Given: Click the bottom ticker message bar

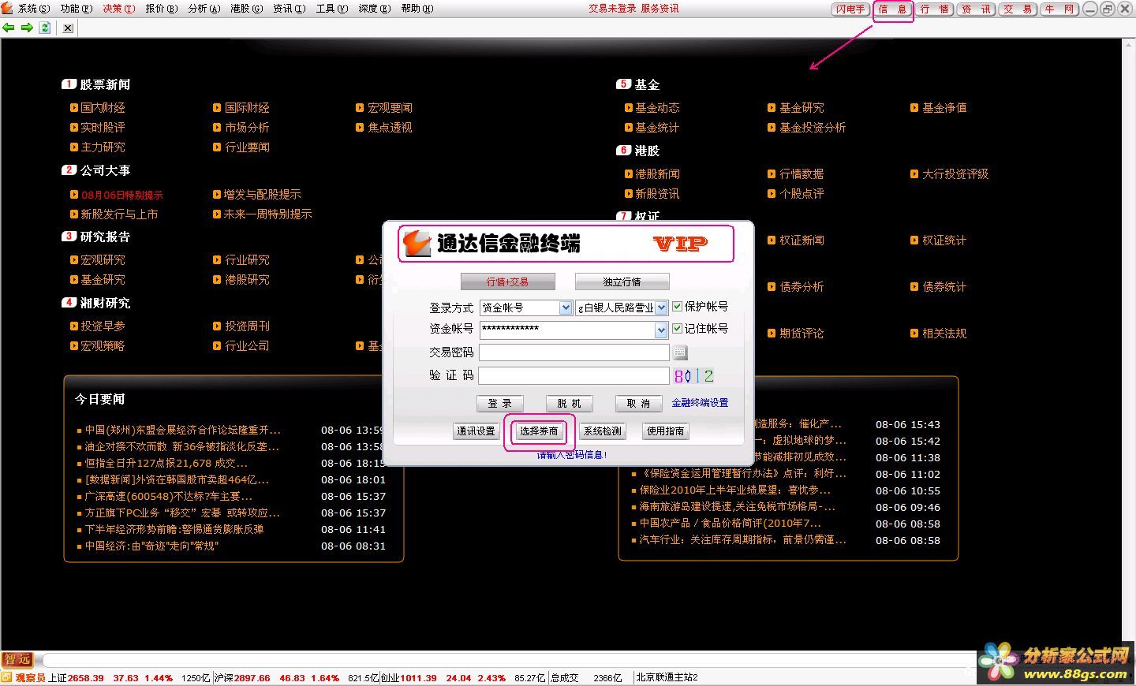Looking at the screenshot, I should [509, 660].
